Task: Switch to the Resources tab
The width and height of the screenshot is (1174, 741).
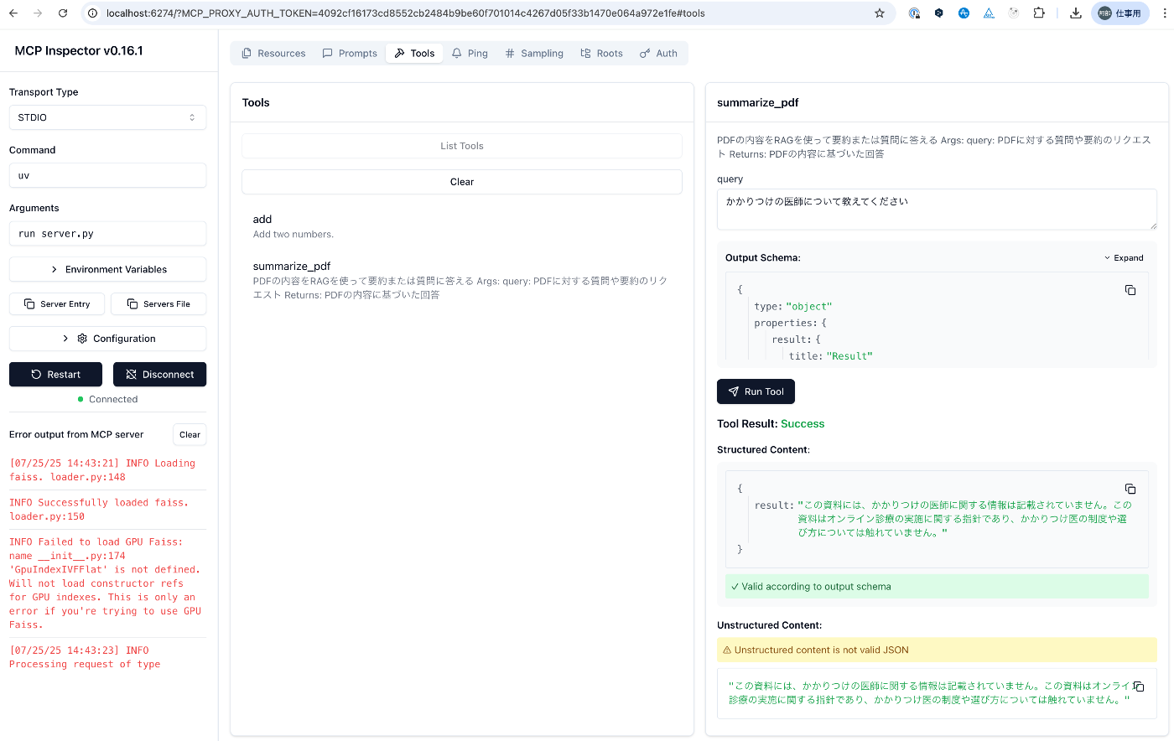Action: 273,53
